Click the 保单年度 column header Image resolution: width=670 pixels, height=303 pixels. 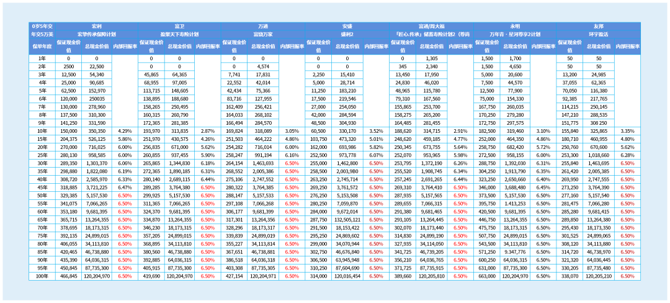[42, 46]
